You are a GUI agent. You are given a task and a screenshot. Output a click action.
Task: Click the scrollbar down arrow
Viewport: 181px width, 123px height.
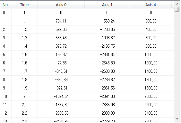(x=177, y=119)
